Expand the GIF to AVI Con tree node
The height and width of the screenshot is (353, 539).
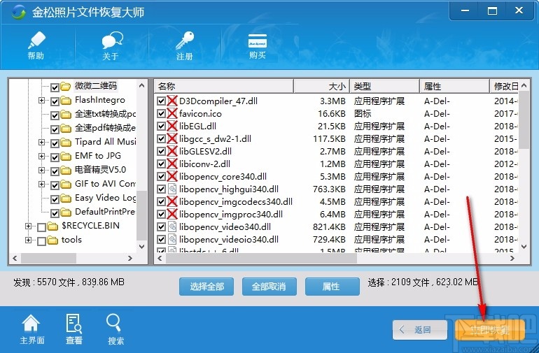click(x=41, y=185)
